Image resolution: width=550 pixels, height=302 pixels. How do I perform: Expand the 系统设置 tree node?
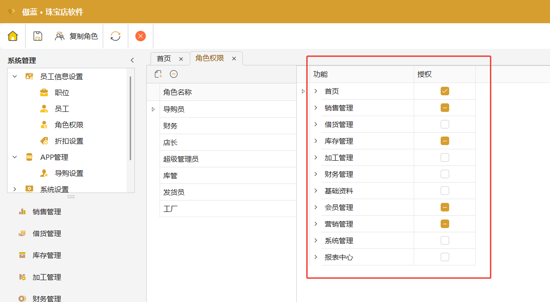click(15, 189)
